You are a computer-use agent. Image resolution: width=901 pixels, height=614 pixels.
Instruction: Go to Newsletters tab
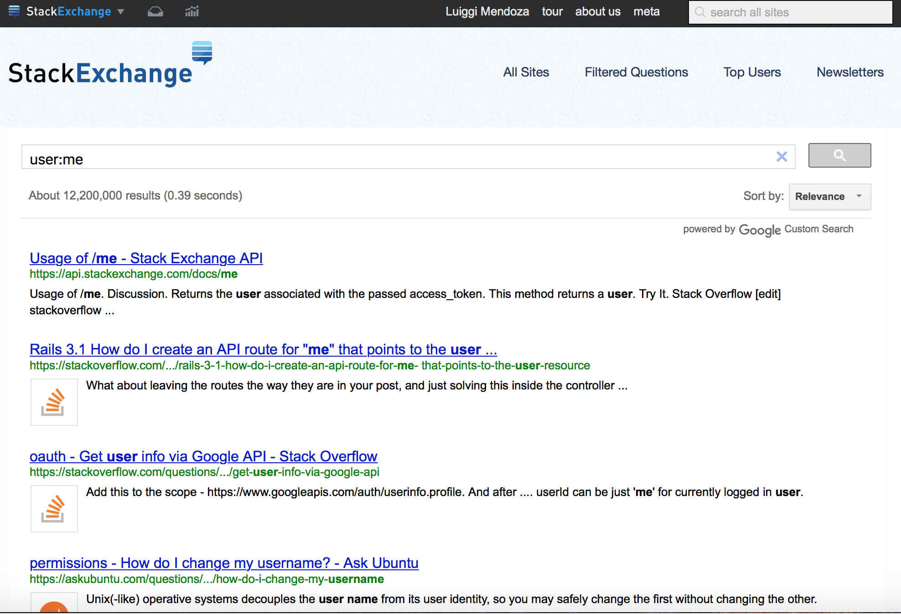[x=850, y=72]
